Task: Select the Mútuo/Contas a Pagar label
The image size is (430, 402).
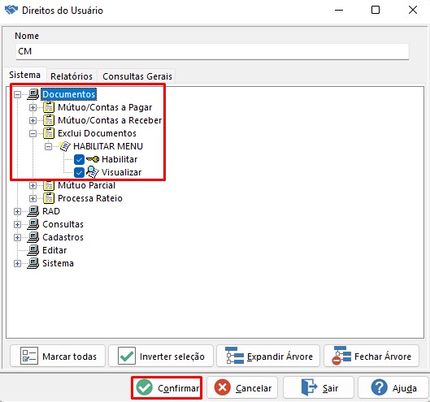Action: pos(105,107)
